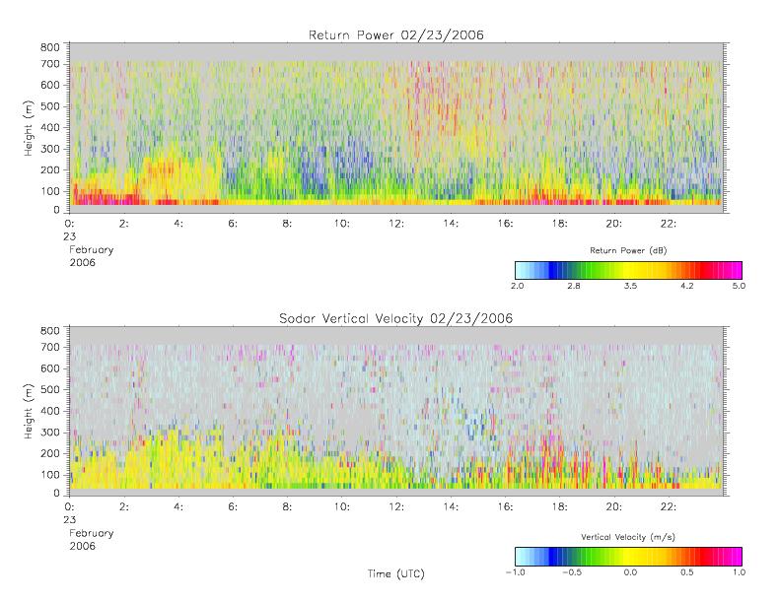Select the Vertical Velocity (m/s) color bar
Image resolution: width=780 pixels, height=602 pixels.
tap(628, 557)
